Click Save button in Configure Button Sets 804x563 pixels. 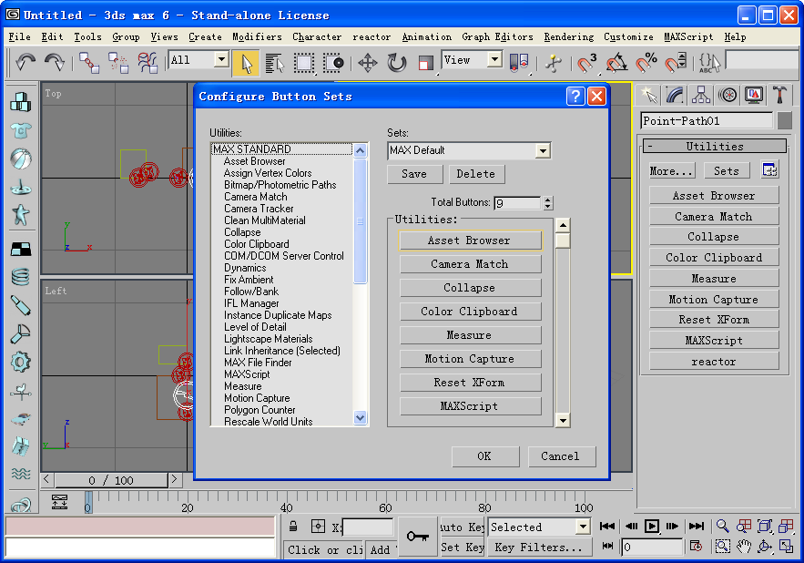click(x=414, y=174)
